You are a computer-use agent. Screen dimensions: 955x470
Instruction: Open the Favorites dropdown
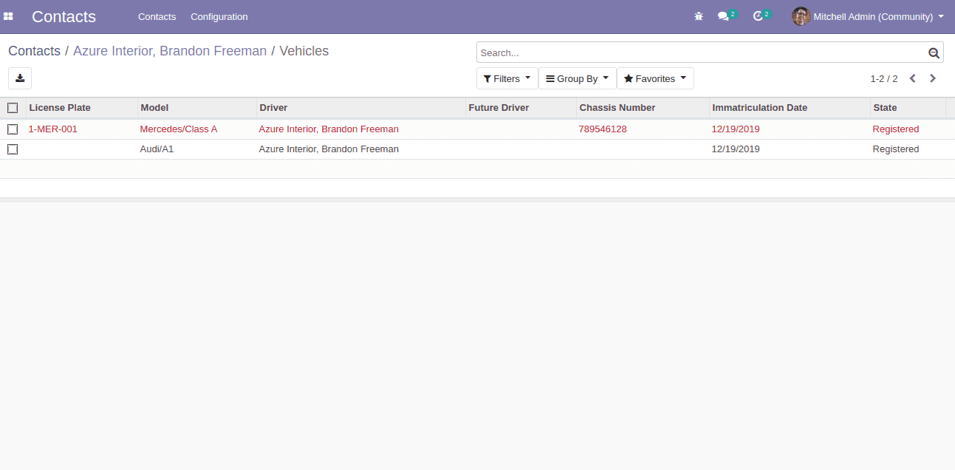pyautogui.click(x=655, y=78)
